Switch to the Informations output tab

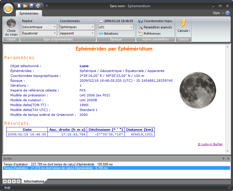34,181
